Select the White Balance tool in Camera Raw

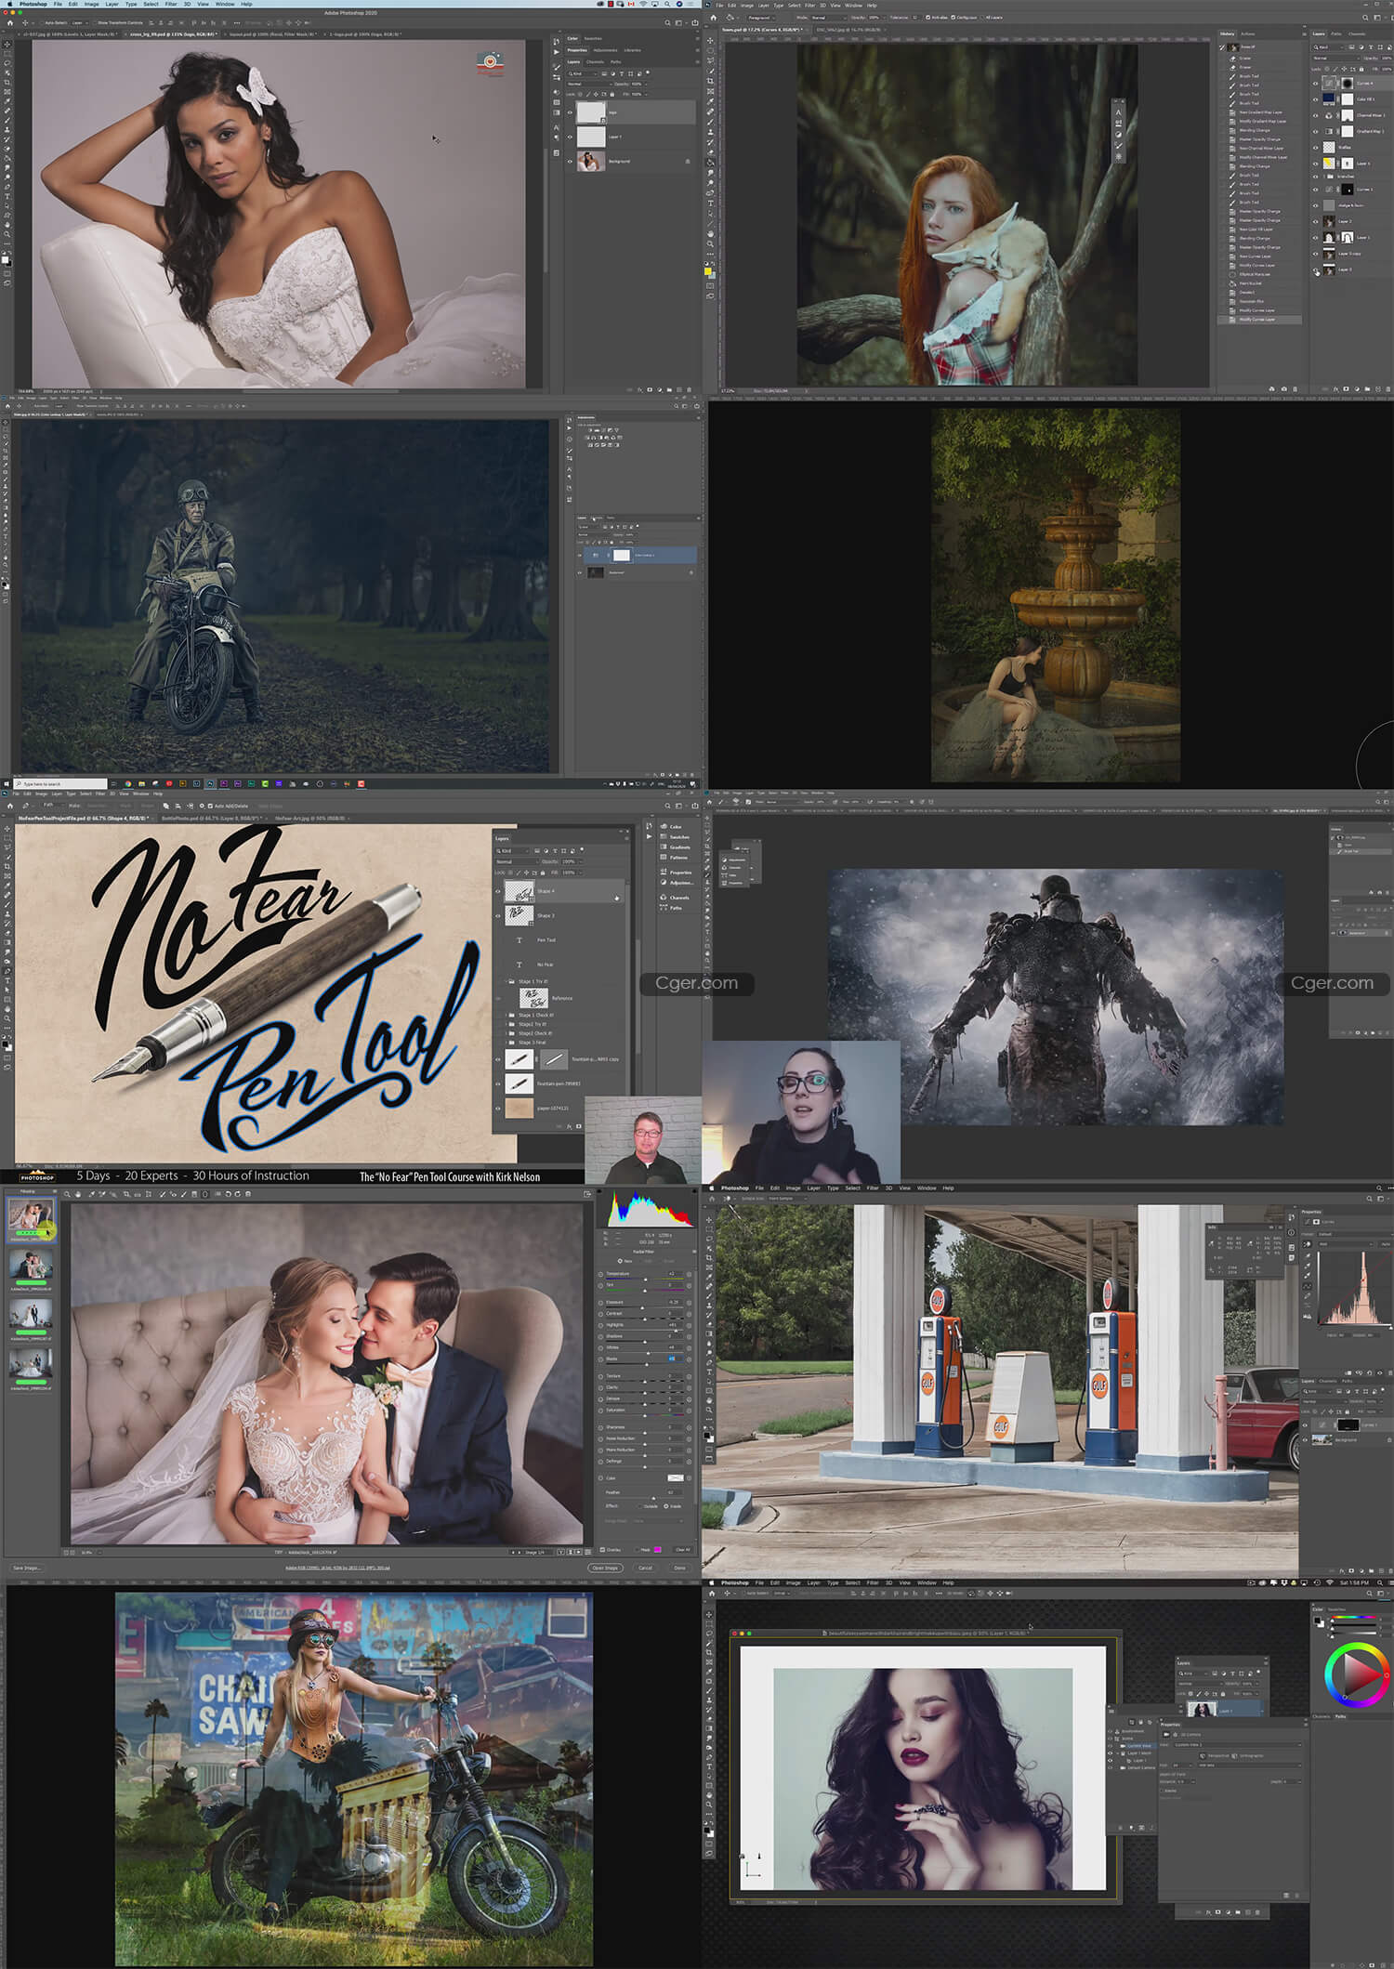coord(92,1194)
